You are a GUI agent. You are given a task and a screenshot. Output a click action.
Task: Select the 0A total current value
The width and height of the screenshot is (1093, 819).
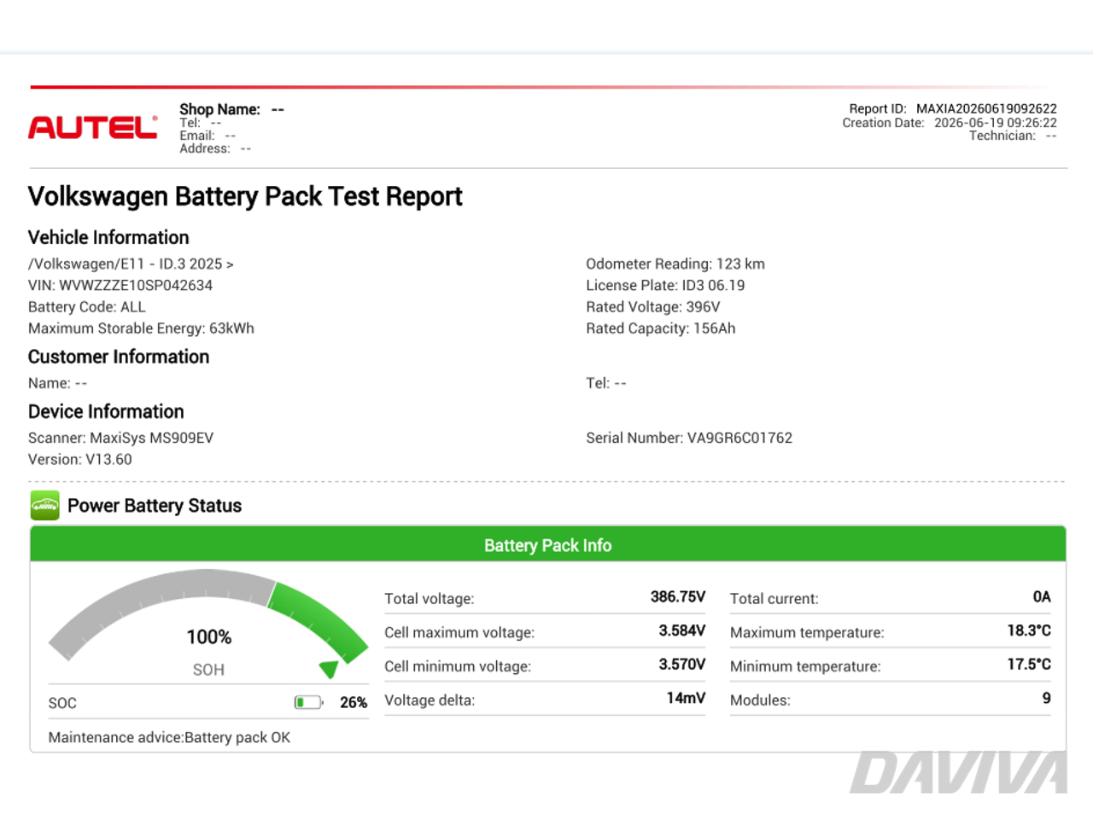(1042, 596)
